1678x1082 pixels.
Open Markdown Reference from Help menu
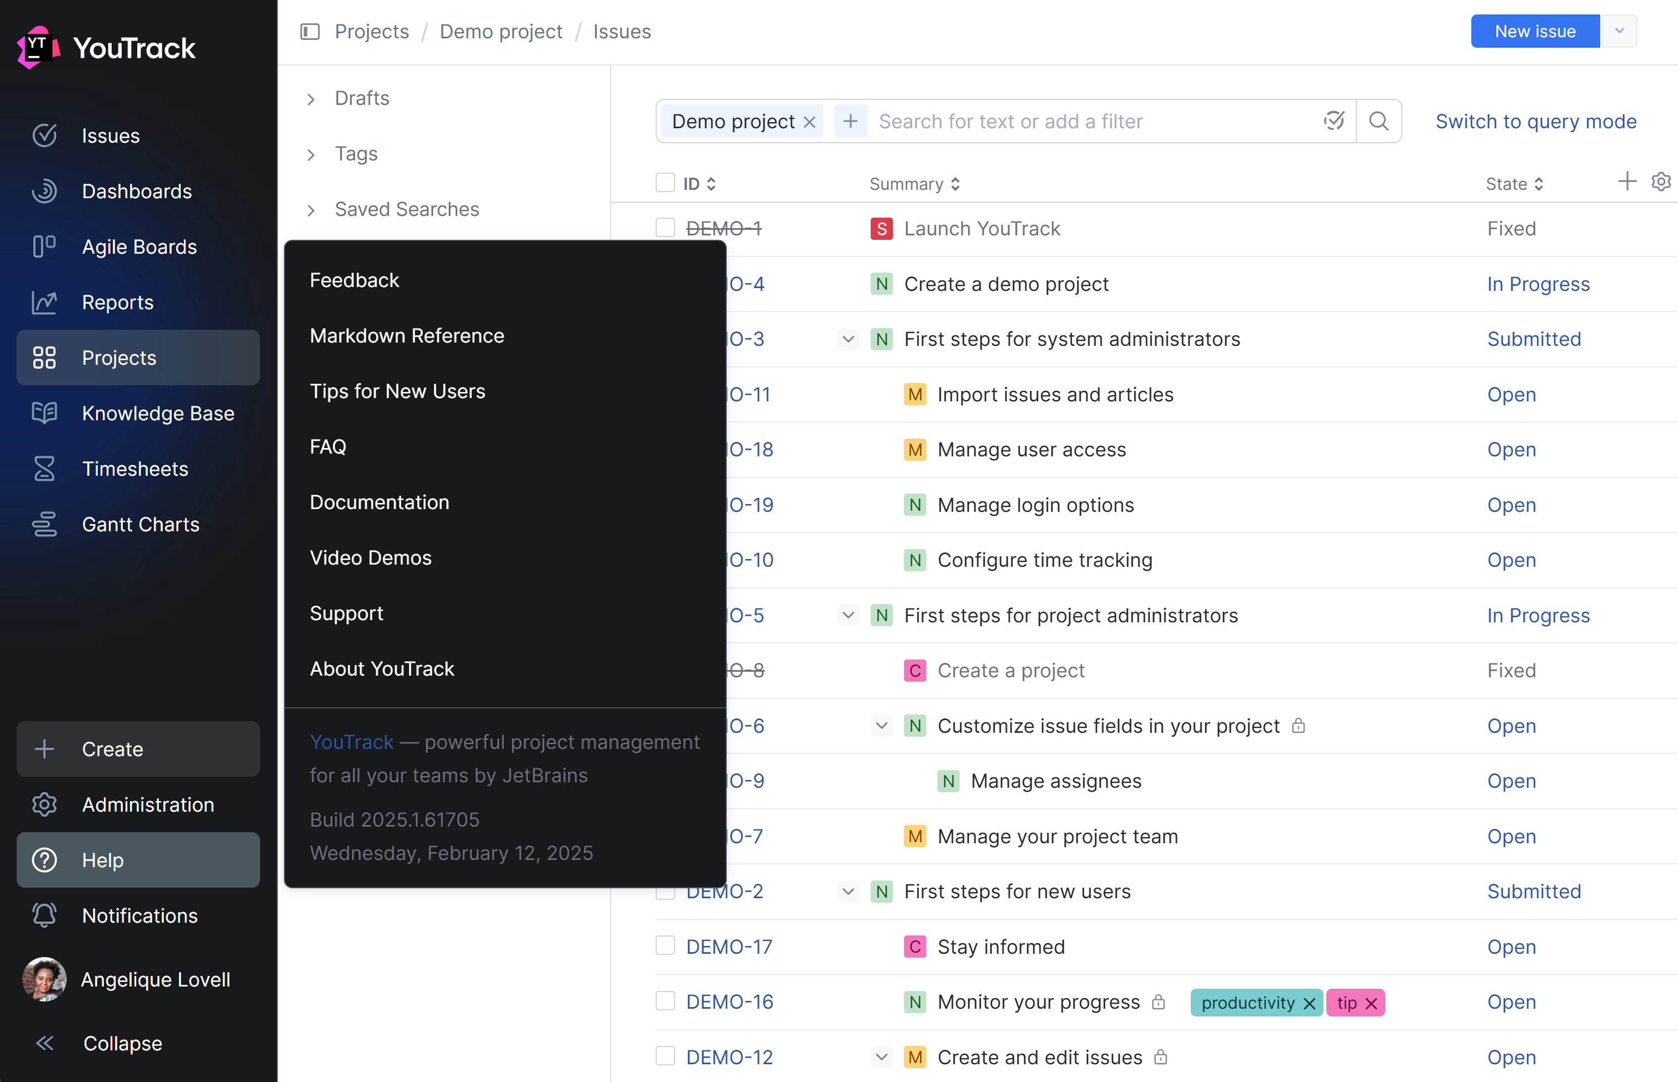[x=407, y=336]
